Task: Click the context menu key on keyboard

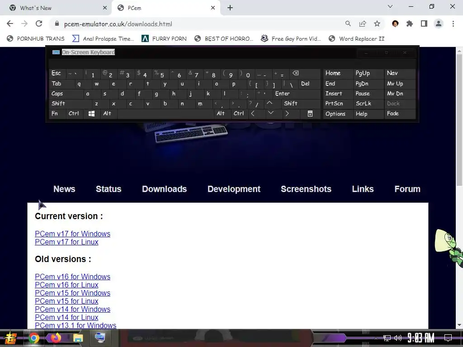Action: pos(310,114)
